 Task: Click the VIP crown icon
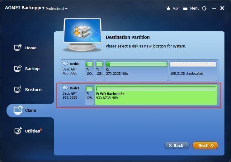coord(169,8)
